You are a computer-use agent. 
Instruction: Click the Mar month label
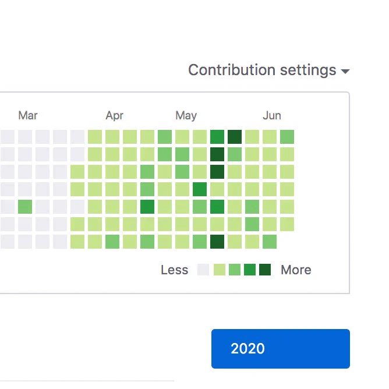coord(28,115)
